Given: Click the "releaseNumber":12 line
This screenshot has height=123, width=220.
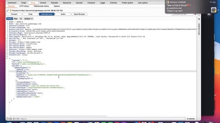Looking at the screenshot, I should [26, 82].
